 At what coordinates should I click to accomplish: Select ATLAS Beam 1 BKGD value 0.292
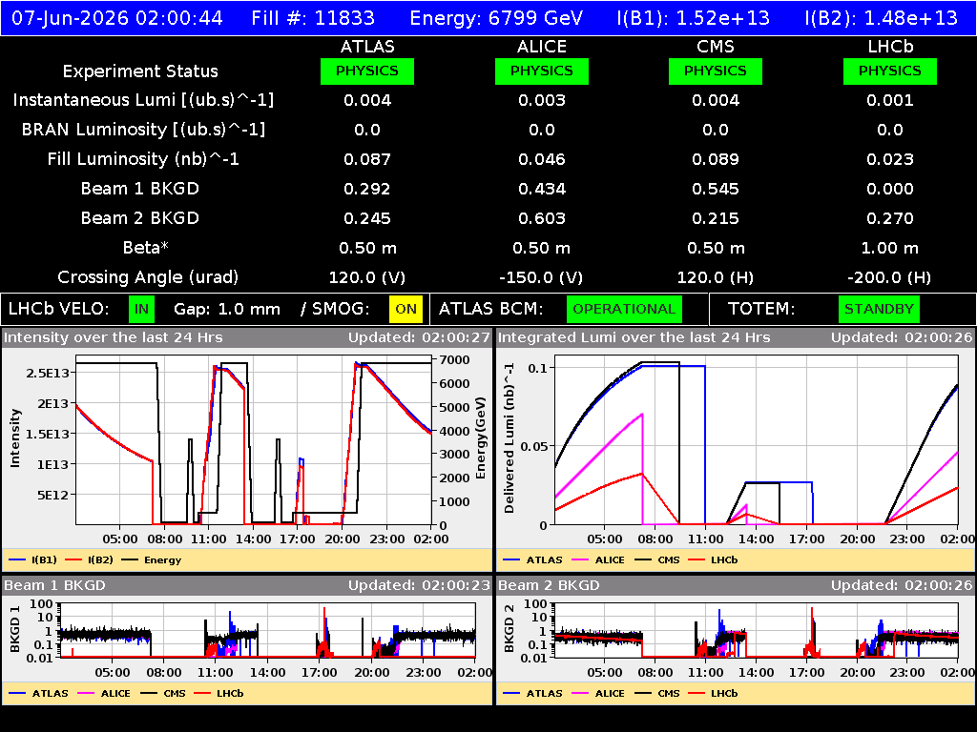point(367,189)
